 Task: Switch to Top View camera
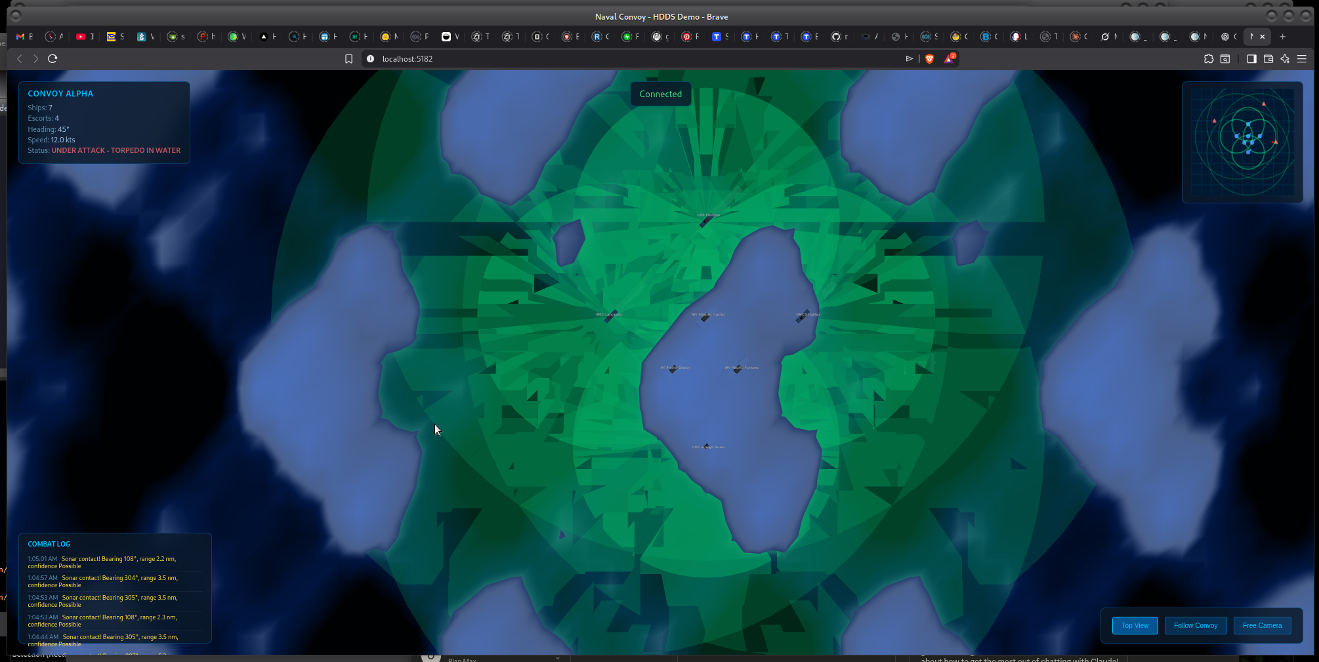coord(1135,625)
